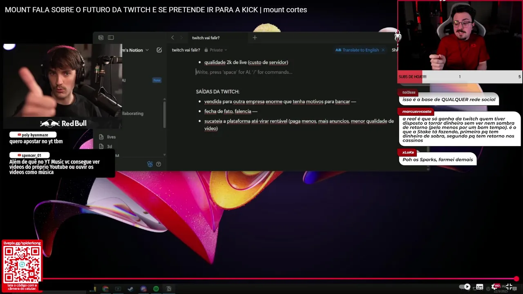This screenshot has height=294, width=523.
Task: Click marcusvvcosta chat username
Action: pyautogui.click(x=416, y=111)
